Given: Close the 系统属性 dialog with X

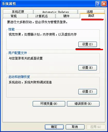Looking at the screenshot, I should (104, 4).
